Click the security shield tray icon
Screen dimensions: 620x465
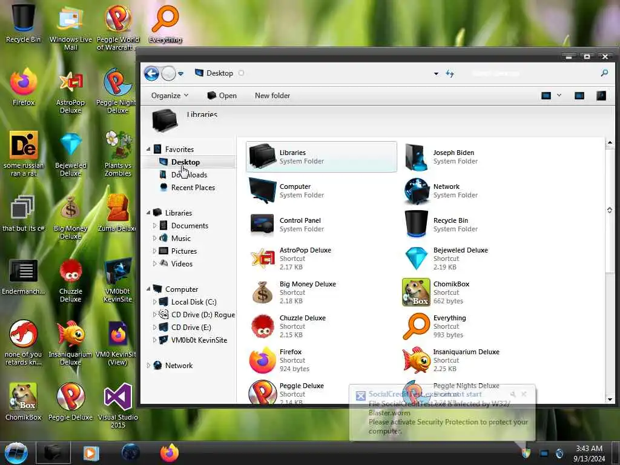tap(526, 453)
